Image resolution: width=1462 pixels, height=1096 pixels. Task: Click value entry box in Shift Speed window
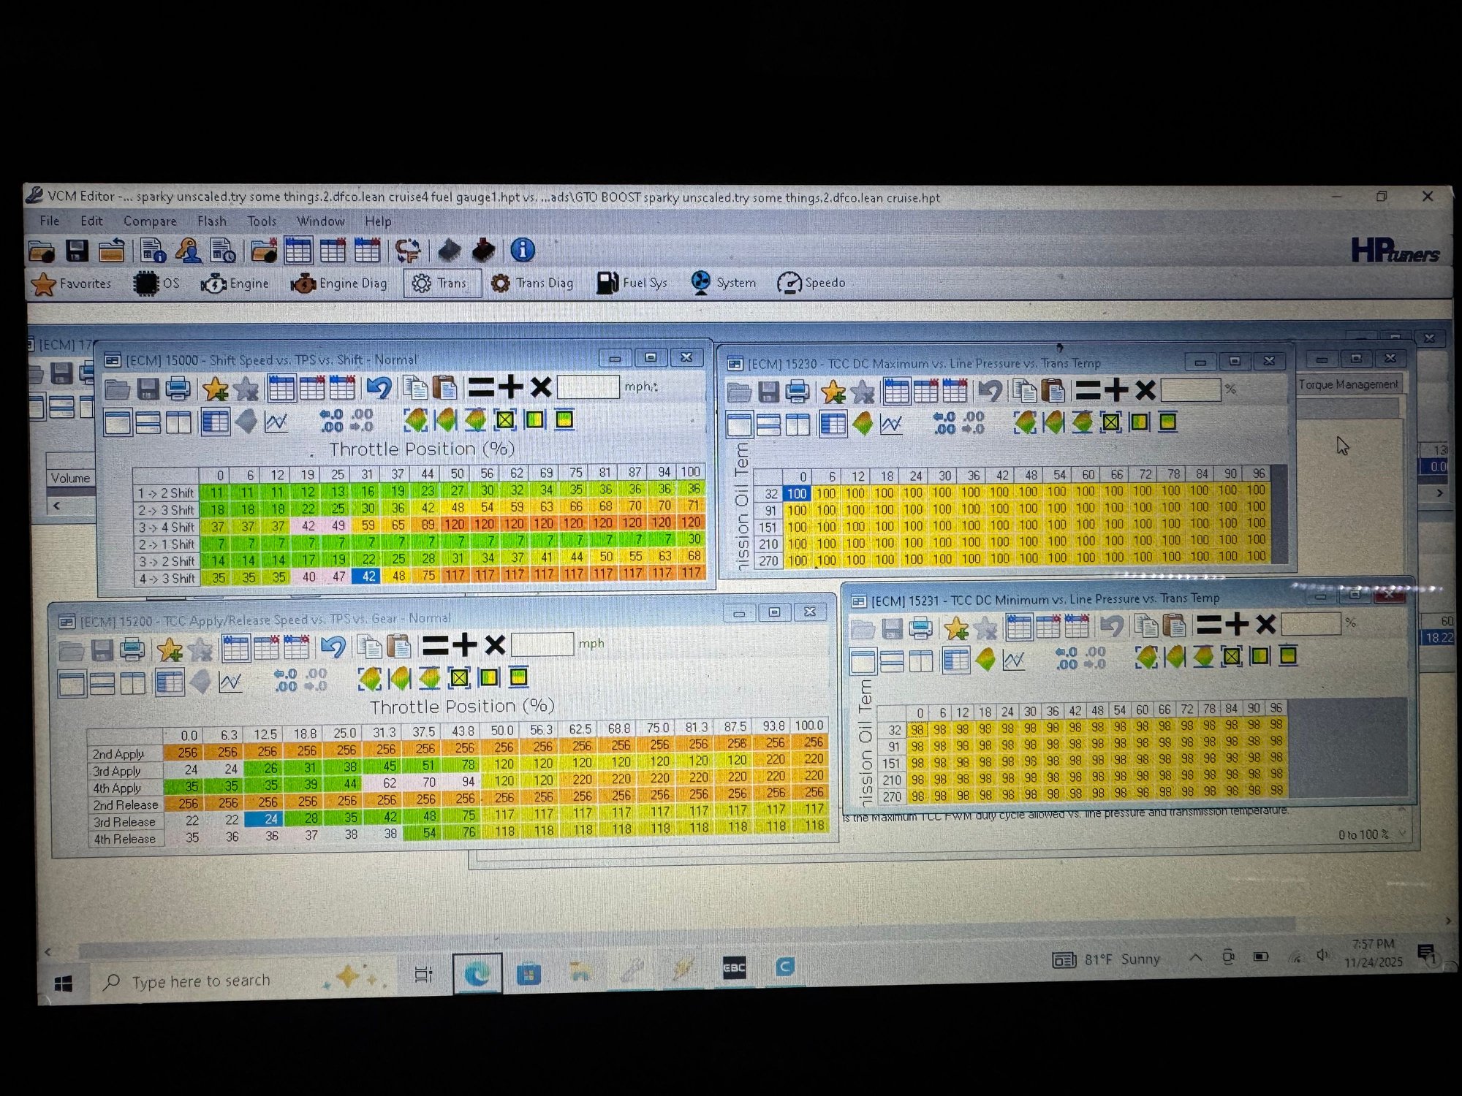588,387
